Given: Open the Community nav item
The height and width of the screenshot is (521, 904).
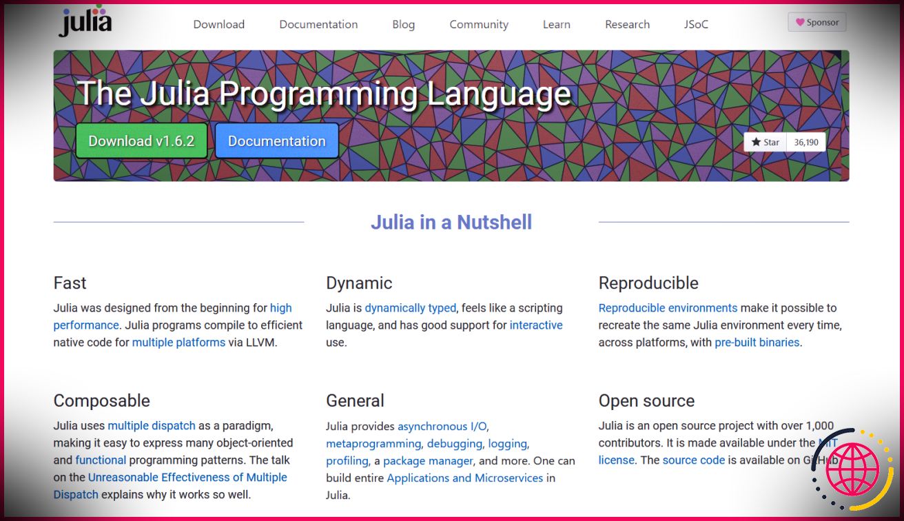Looking at the screenshot, I should (x=479, y=24).
